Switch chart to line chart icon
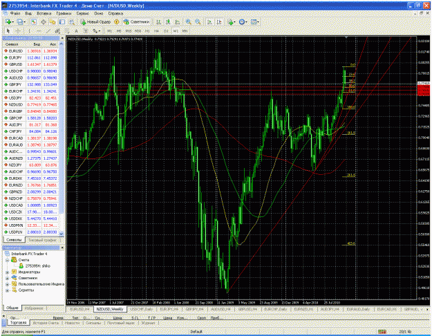The height and width of the screenshot is (336, 432). point(178,21)
